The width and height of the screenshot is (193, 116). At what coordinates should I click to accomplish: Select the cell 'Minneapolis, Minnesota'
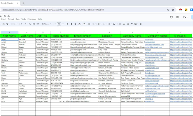[109, 88]
